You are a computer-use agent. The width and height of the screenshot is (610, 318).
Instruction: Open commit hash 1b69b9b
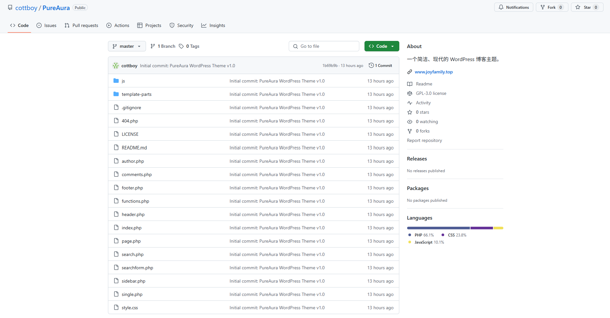pyautogui.click(x=330, y=65)
